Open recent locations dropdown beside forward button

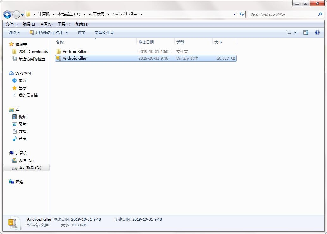(x=22, y=15)
